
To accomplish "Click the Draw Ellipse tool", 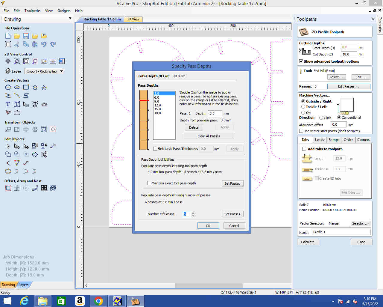I will pos(17,87).
